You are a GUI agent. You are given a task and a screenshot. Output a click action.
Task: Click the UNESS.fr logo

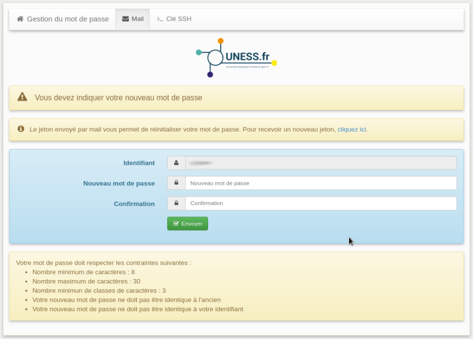[236, 58]
